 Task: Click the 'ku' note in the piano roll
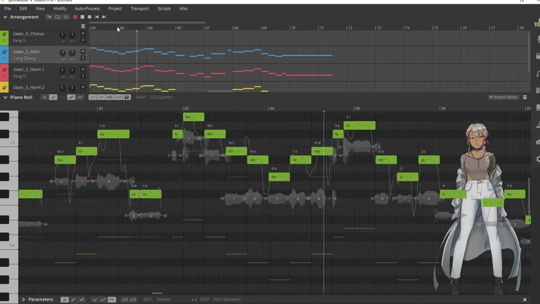point(194,117)
